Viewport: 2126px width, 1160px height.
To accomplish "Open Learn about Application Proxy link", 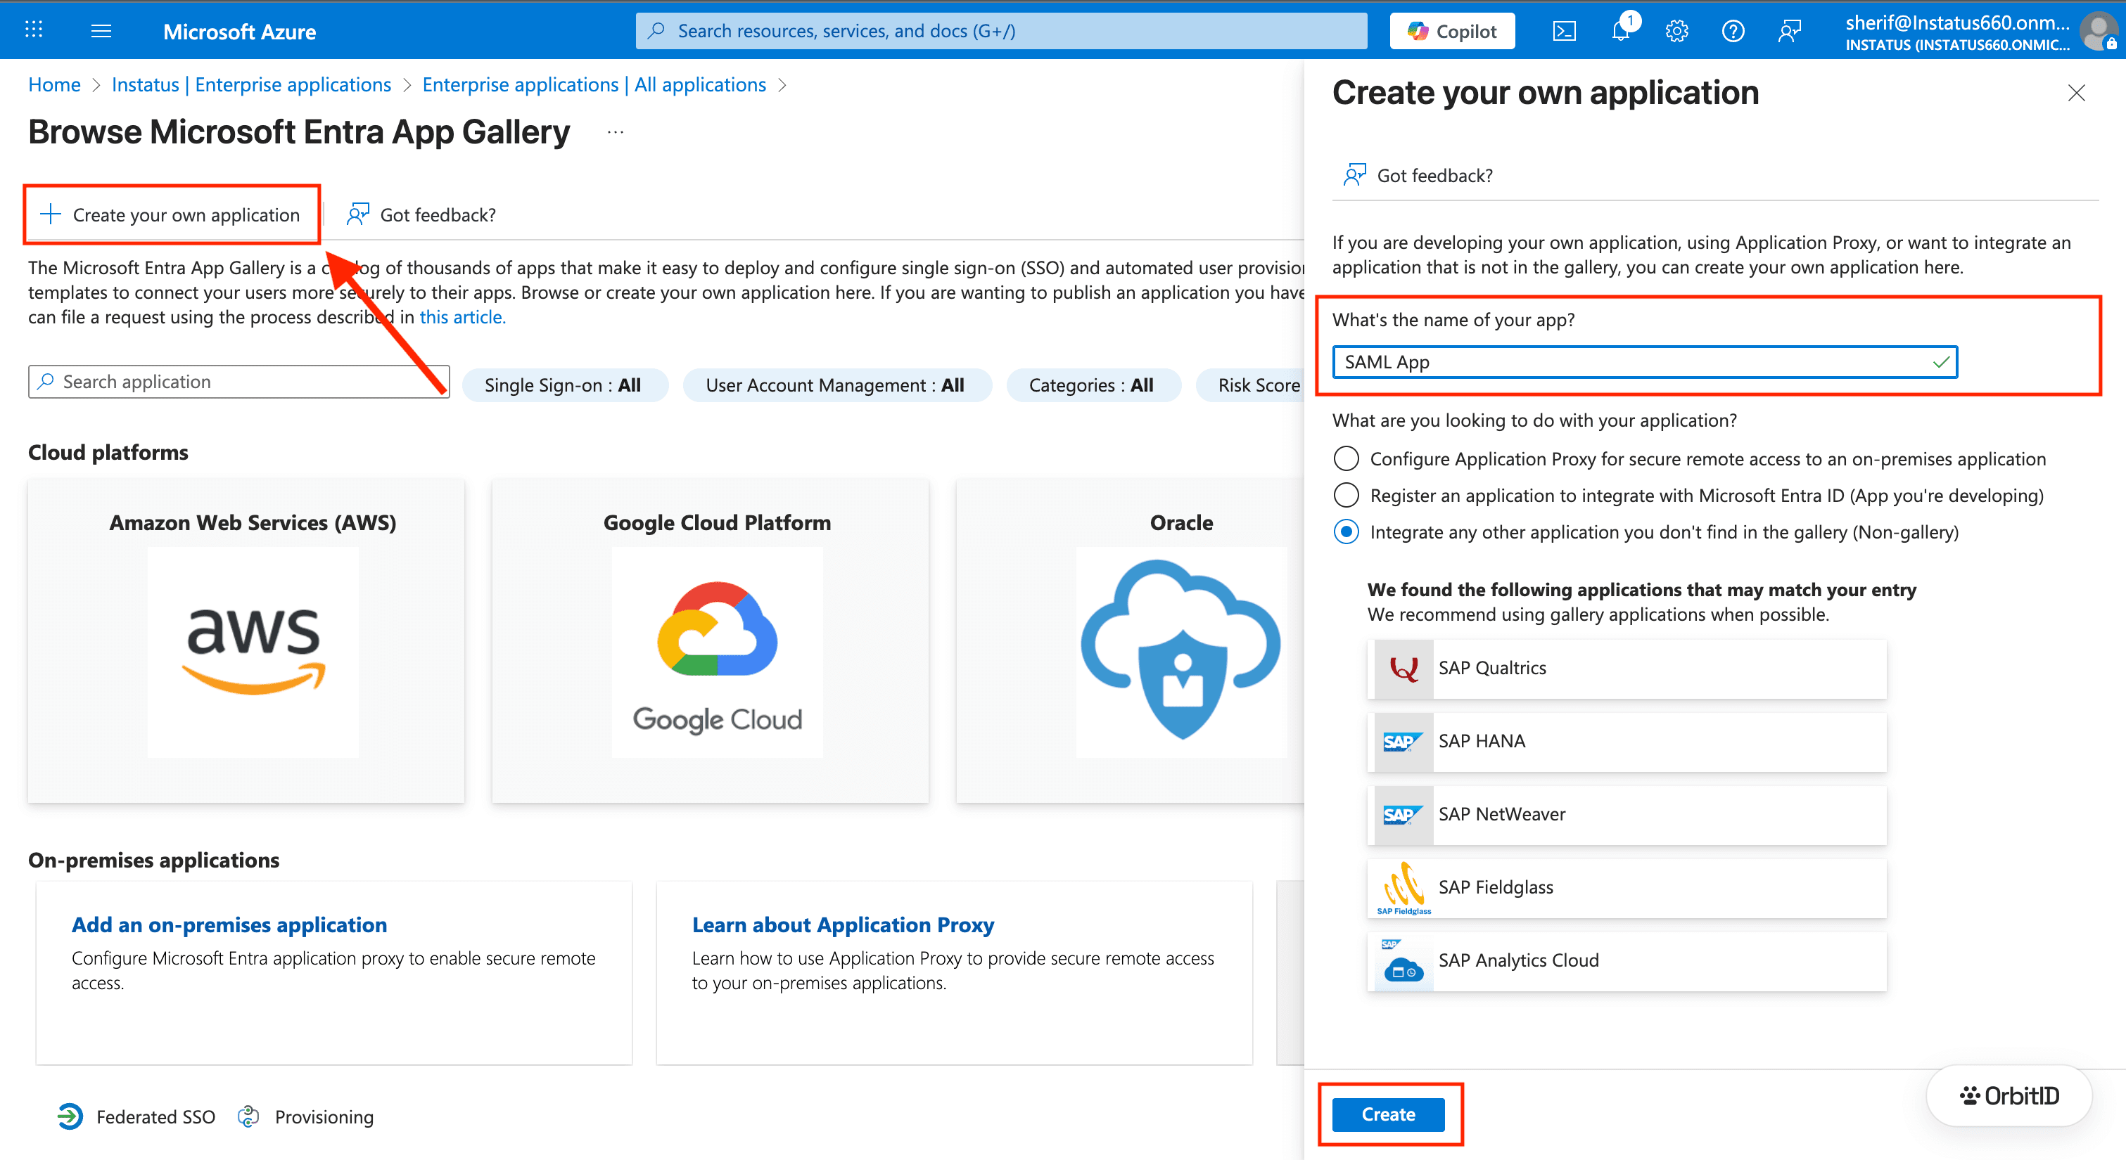I will tap(843, 925).
